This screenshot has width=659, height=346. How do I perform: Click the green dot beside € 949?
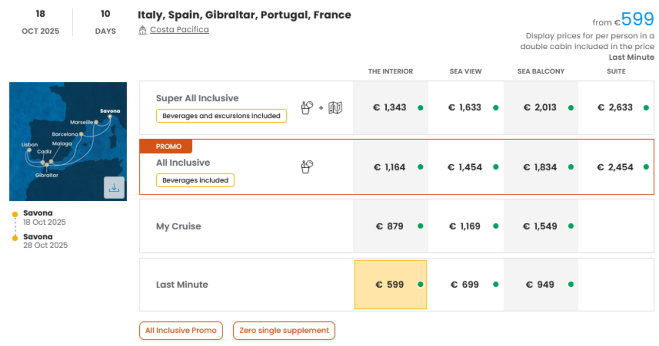coord(571,285)
